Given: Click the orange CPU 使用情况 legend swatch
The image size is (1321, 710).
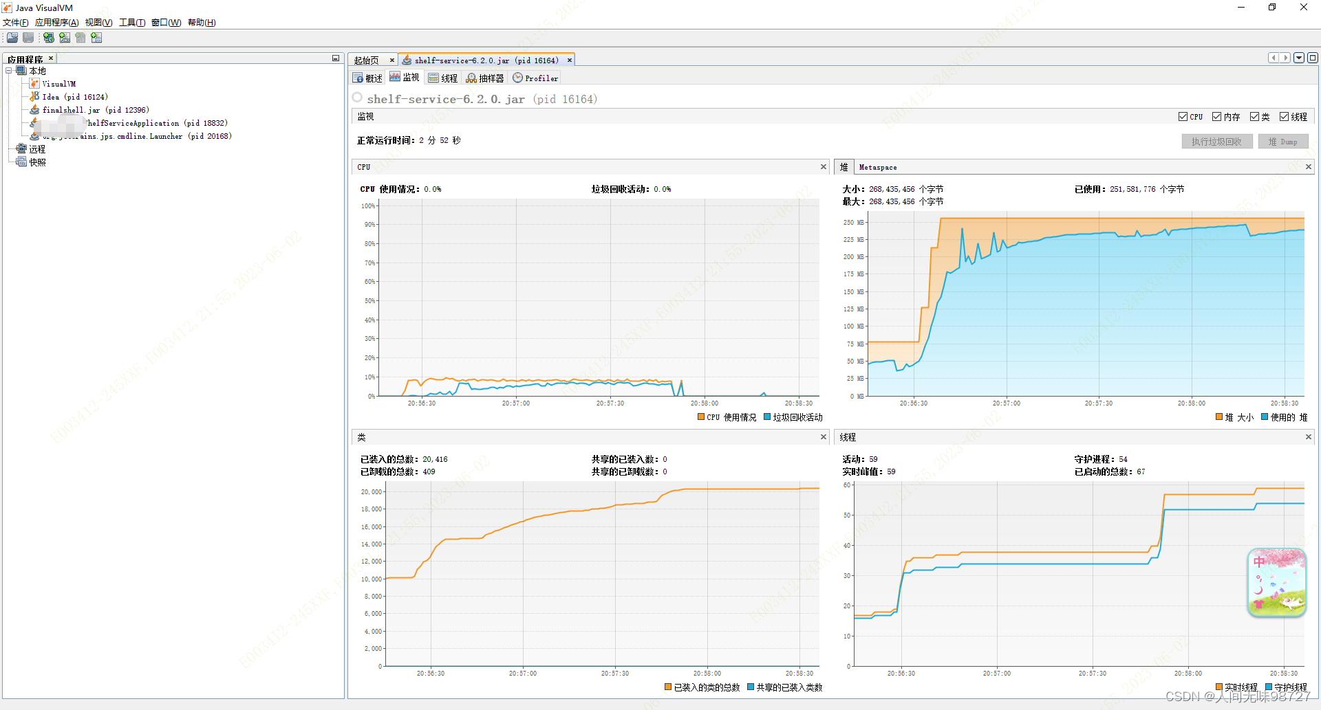Looking at the screenshot, I should point(701,417).
